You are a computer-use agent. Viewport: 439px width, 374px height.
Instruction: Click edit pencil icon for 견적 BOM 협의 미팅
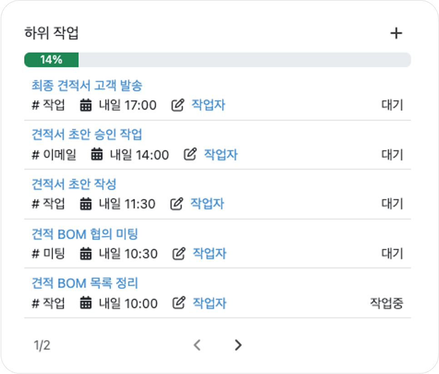pyautogui.click(x=179, y=253)
